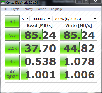The width and height of the screenshot is (102, 93).
Task: Open the Plik menu
Action: [x=5, y=9]
